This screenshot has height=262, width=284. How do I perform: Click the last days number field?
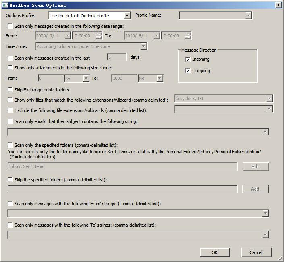coord(117,57)
